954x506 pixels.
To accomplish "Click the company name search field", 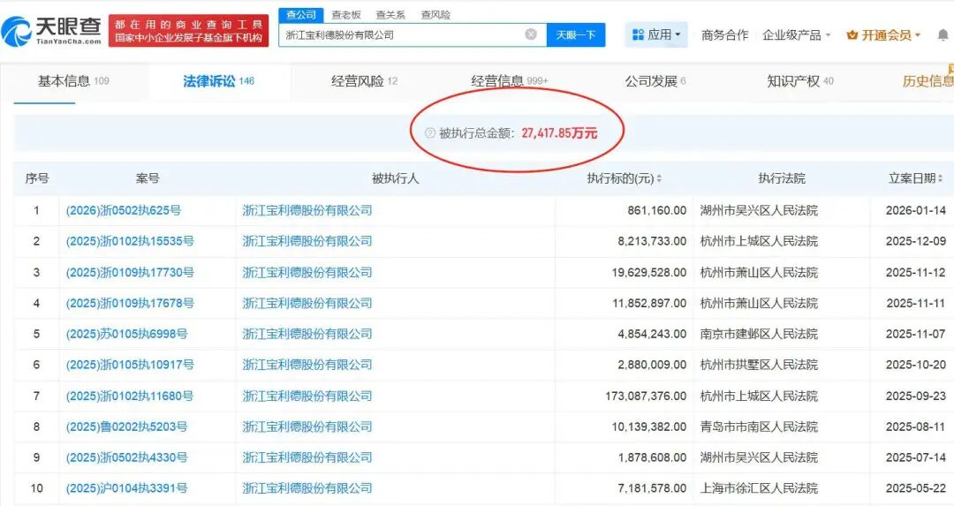I will coord(402,34).
